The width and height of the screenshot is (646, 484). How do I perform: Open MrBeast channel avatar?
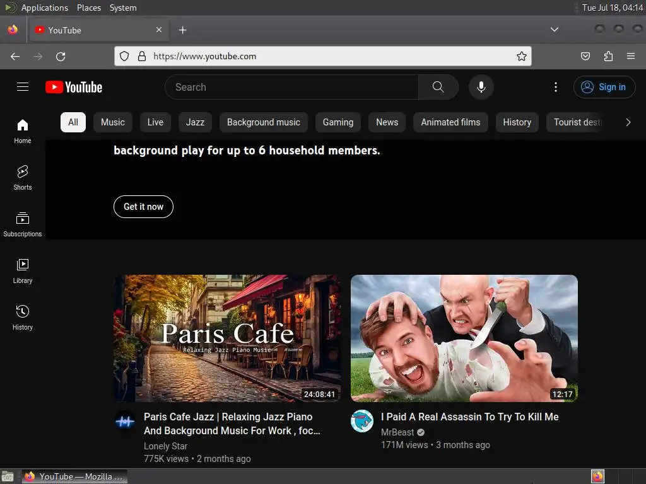[361, 421]
